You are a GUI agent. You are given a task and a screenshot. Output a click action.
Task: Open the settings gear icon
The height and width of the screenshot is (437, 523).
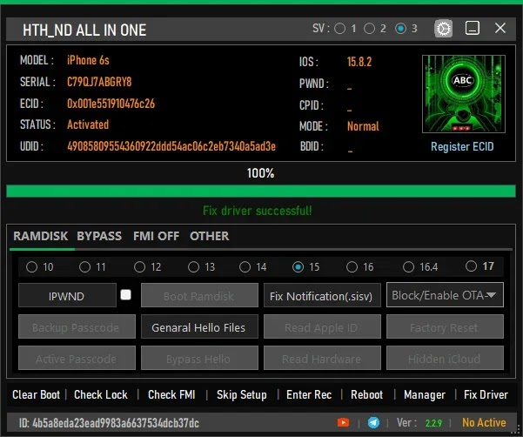443,29
